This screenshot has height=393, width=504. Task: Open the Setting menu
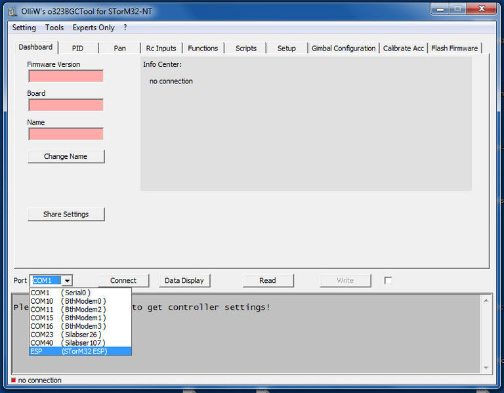24,28
